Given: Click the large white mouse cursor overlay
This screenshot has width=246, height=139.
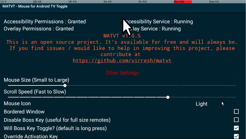Looking at the screenshot, I should (127, 27).
